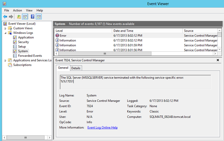
Task: Open the Action menu
Action: [18, 10]
